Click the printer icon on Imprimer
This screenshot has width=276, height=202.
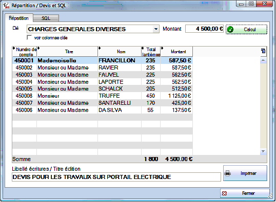tap(228, 173)
